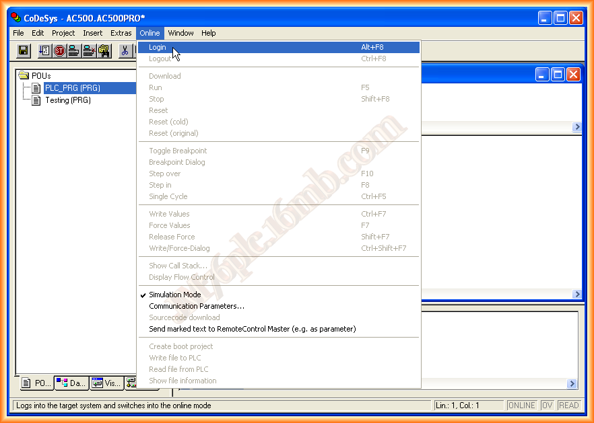Open the Extras menu
Screen dimensions: 594x423
point(121,33)
